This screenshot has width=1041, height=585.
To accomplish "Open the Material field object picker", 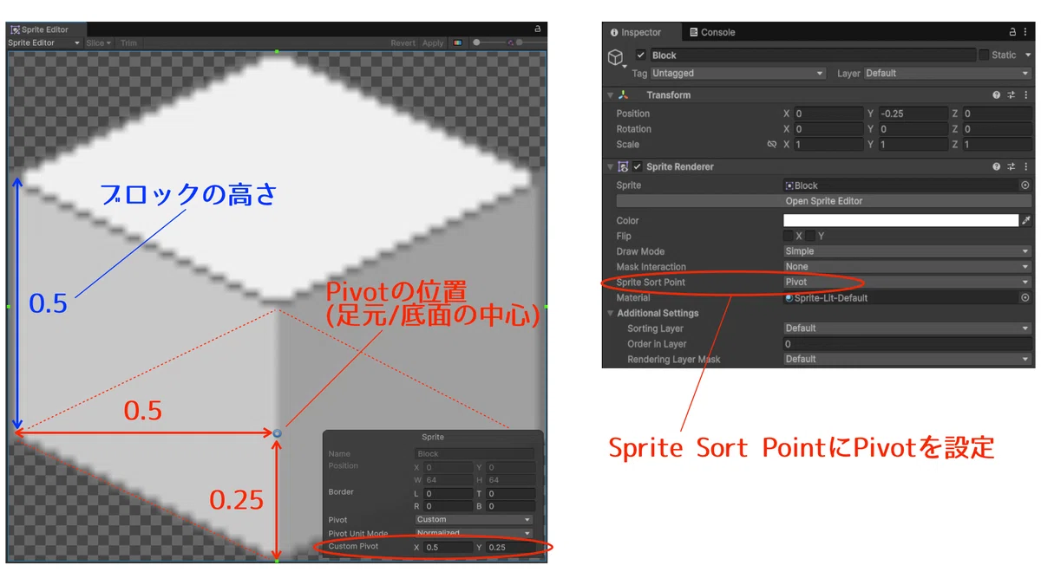I will click(1025, 298).
